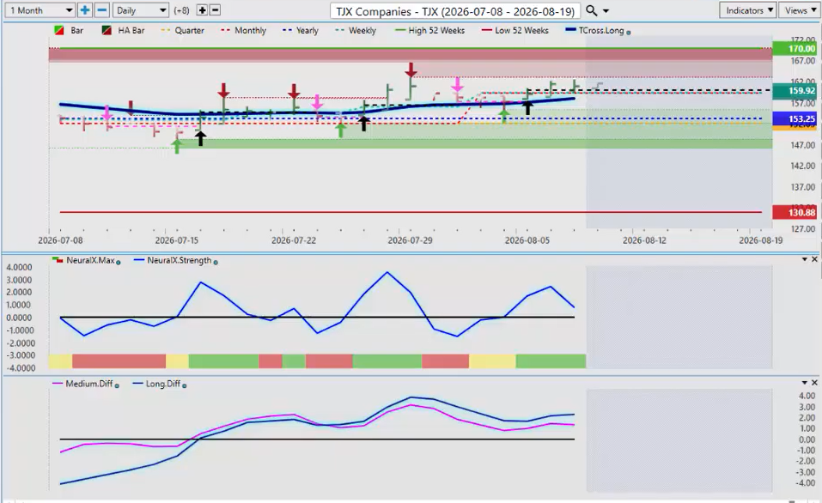Click the settings dot beside Medium.Diff
Image resolution: width=822 pixels, height=503 pixels.
(117, 385)
